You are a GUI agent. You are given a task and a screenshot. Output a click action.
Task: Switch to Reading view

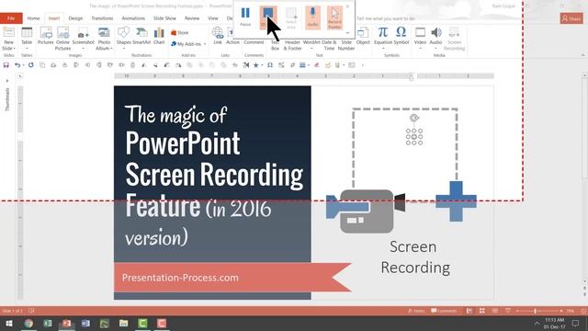tap(495, 311)
